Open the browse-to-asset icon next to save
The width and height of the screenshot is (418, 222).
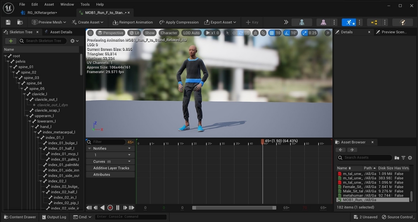pyautogui.click(x=20, y=22)
